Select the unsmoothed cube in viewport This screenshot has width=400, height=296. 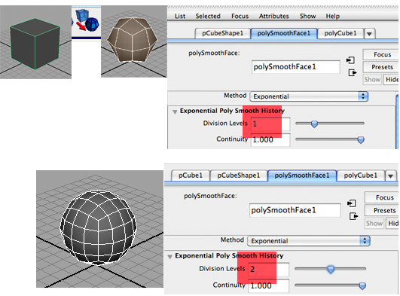[x=35, y=44]
